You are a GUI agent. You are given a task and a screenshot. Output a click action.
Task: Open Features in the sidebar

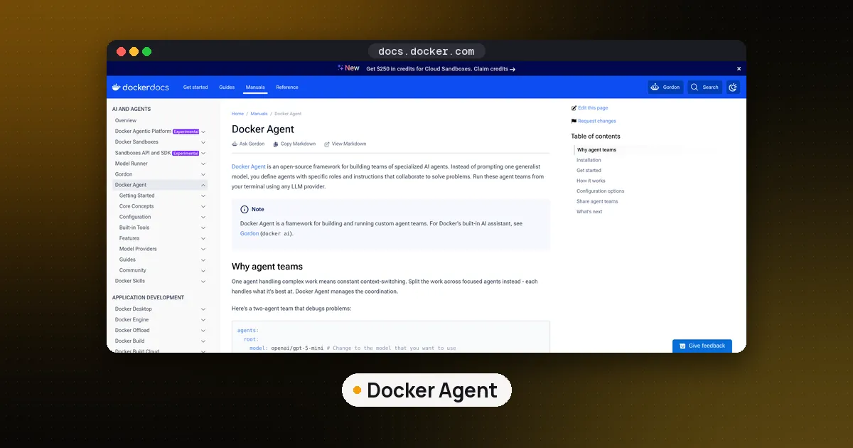(x=129, y=238)
